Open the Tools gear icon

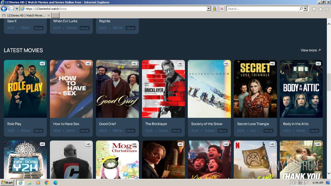click(x=327, y=9)
